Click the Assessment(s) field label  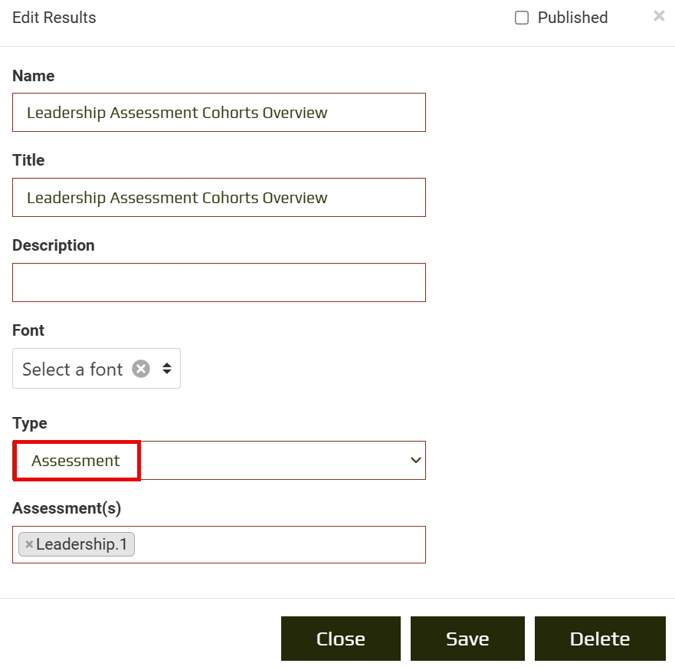(67, 508)
